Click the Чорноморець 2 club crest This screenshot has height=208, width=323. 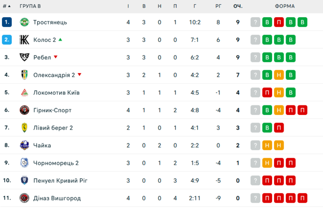[x=24, y=163]
